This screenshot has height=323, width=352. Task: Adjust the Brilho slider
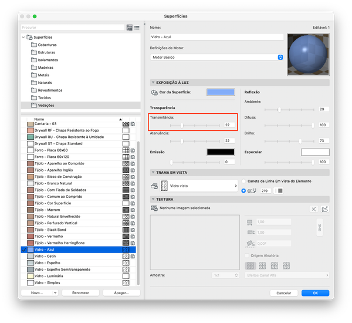[x=300, y=141]
